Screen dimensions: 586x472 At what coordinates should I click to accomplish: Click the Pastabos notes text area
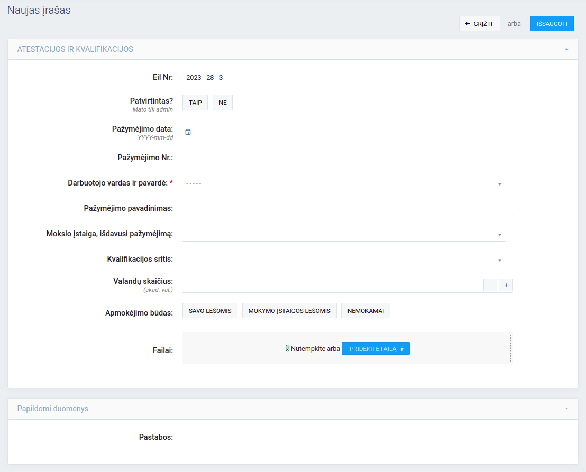click(x=346, y=438)
